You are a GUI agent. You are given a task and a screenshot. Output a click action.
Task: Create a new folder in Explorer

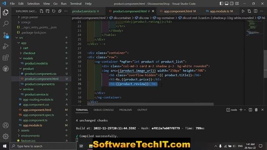pyautogui.click(x=48, y=11)
